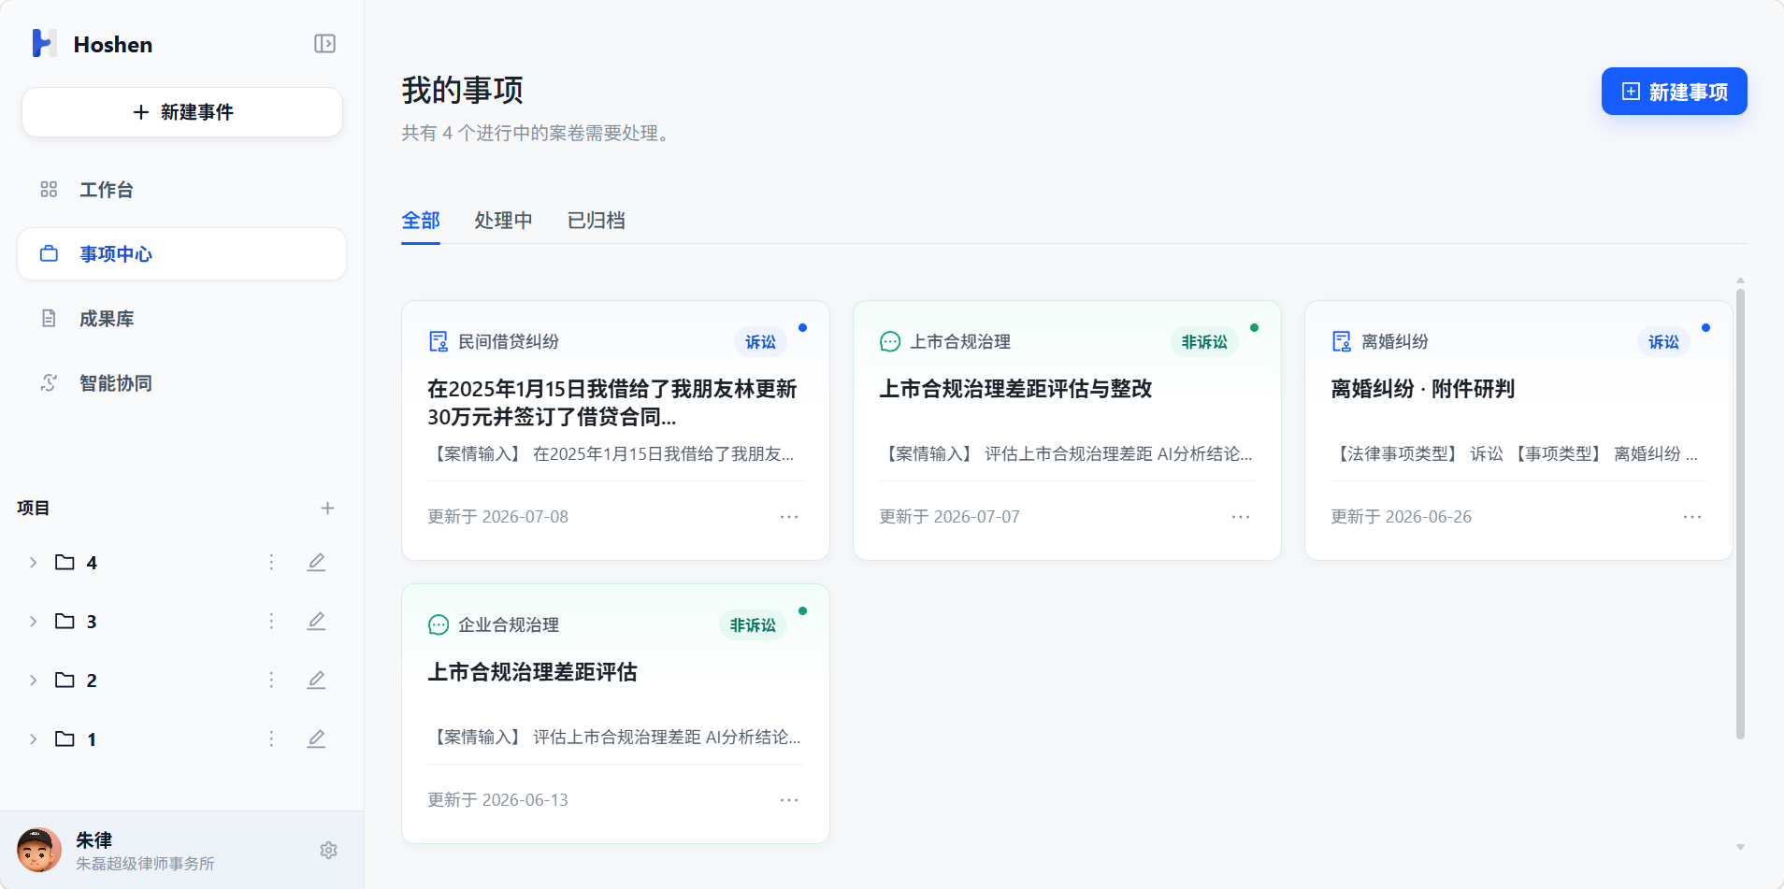Open more menu on 2026-07-08 card

pos(789,517)
